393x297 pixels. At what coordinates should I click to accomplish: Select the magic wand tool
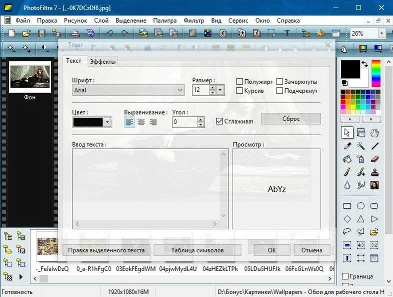(x=361, y=146)
